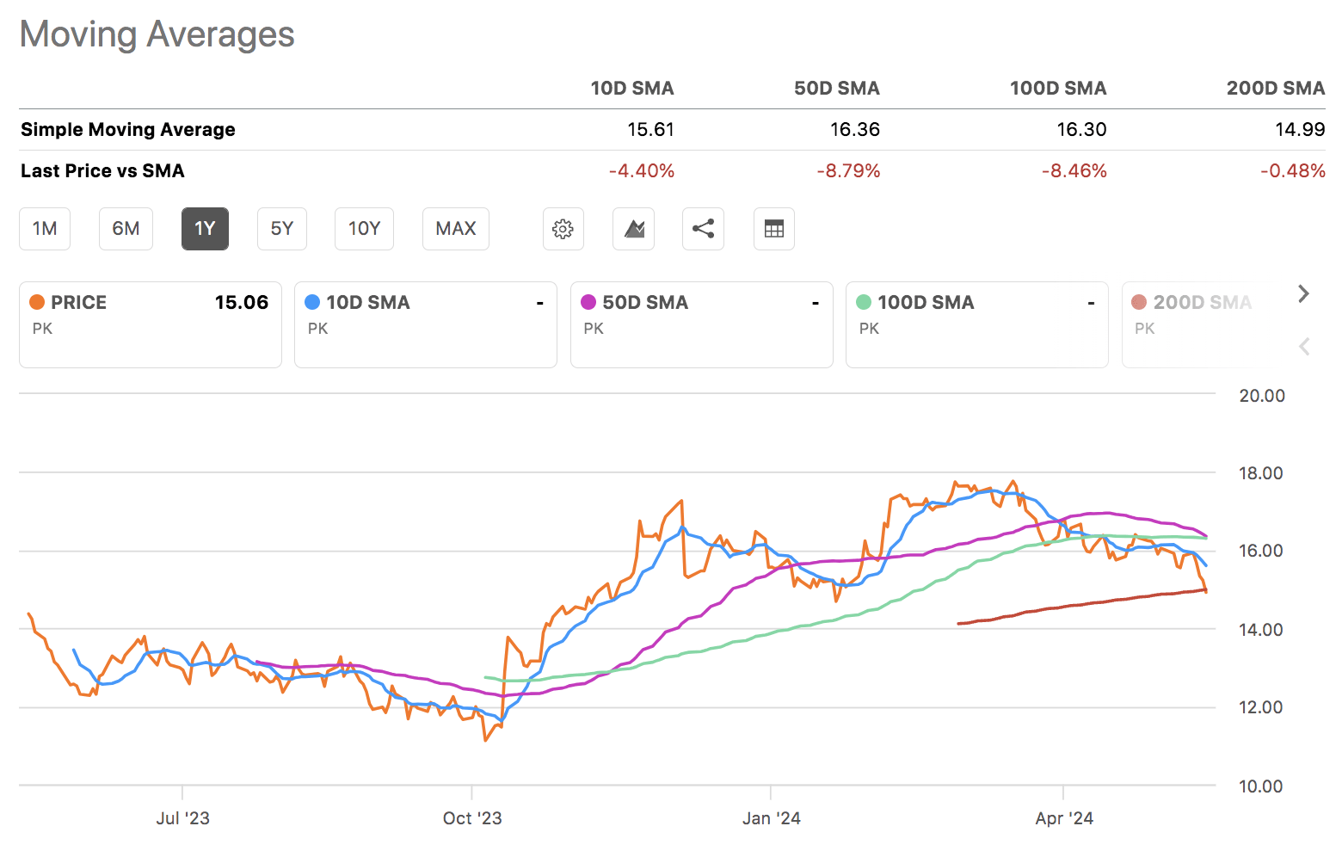Click the 5Y range button
This screenshot has height=857, width=1342.
click(x=281, y=229)
